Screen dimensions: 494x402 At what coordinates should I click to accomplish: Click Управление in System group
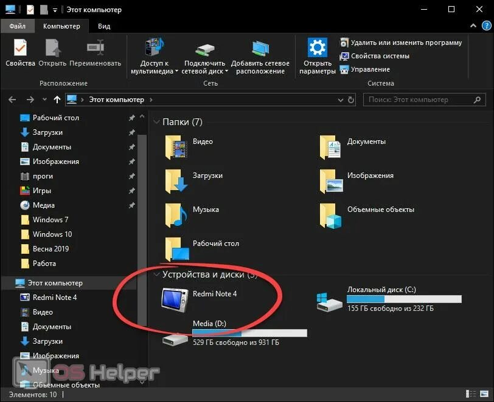[x=365, y=69]
